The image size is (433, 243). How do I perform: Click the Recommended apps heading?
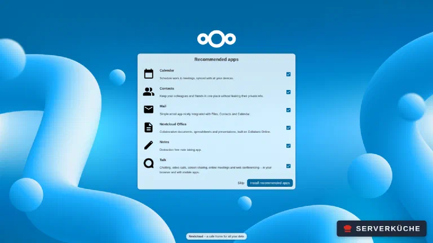[216, 60]
